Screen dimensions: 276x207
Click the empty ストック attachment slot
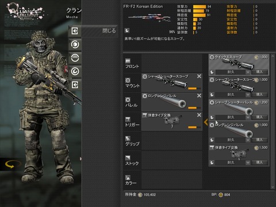click(x=172, y=160)
